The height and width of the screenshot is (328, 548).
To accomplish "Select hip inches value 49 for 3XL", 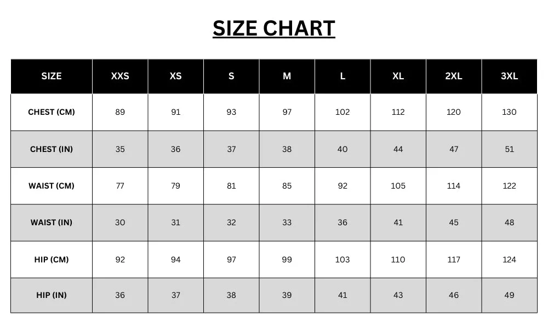I will point(509,295).
